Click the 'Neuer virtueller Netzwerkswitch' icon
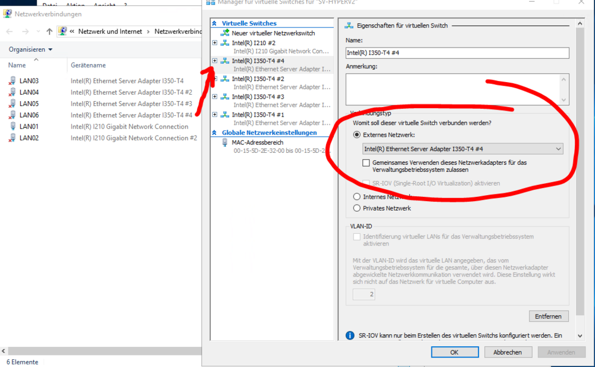Screen dimensions: 595x367 pos(225,33)
